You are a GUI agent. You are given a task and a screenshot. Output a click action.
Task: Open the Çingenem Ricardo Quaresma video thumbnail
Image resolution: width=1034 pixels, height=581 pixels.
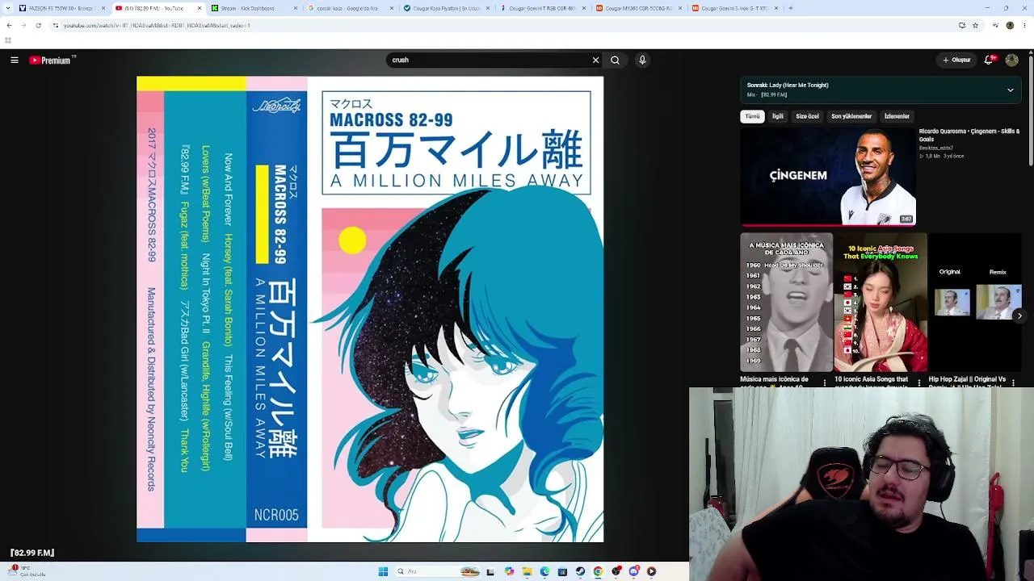pos(828,176)
